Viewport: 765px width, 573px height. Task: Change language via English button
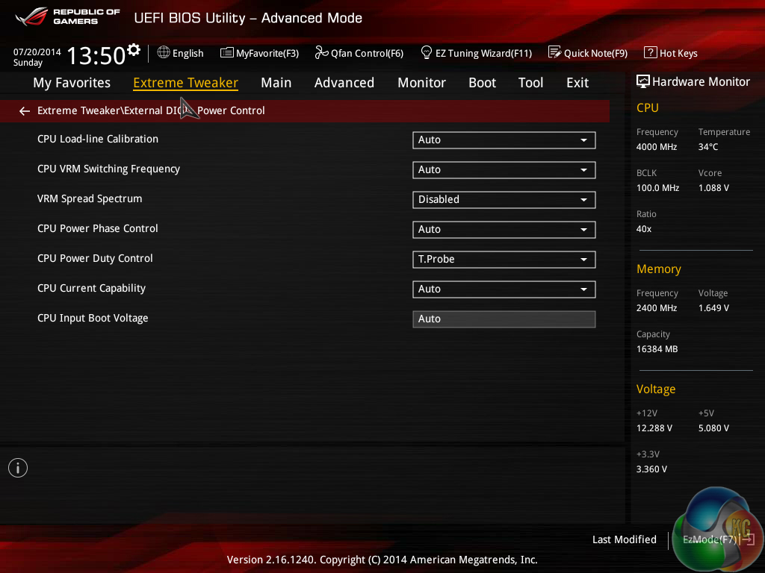click(181, 53)
